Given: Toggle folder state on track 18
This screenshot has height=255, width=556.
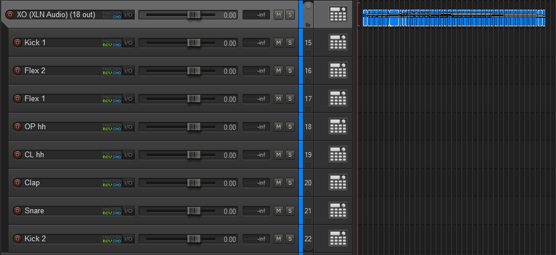Looking at the screenshot, I should tap(308, 137).
